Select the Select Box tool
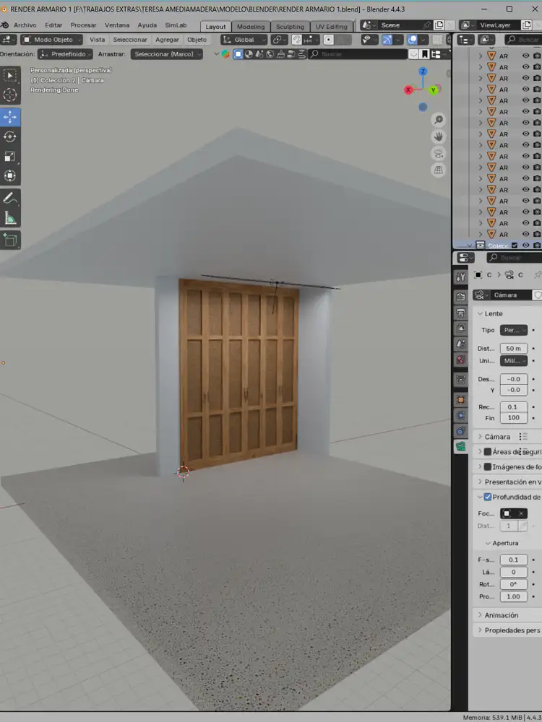This screenshot has height=722, width=542. click(9, 75)
